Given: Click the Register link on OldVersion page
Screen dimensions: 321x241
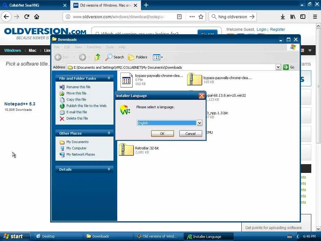Looking at the screenshot, I should pos(277,29).
